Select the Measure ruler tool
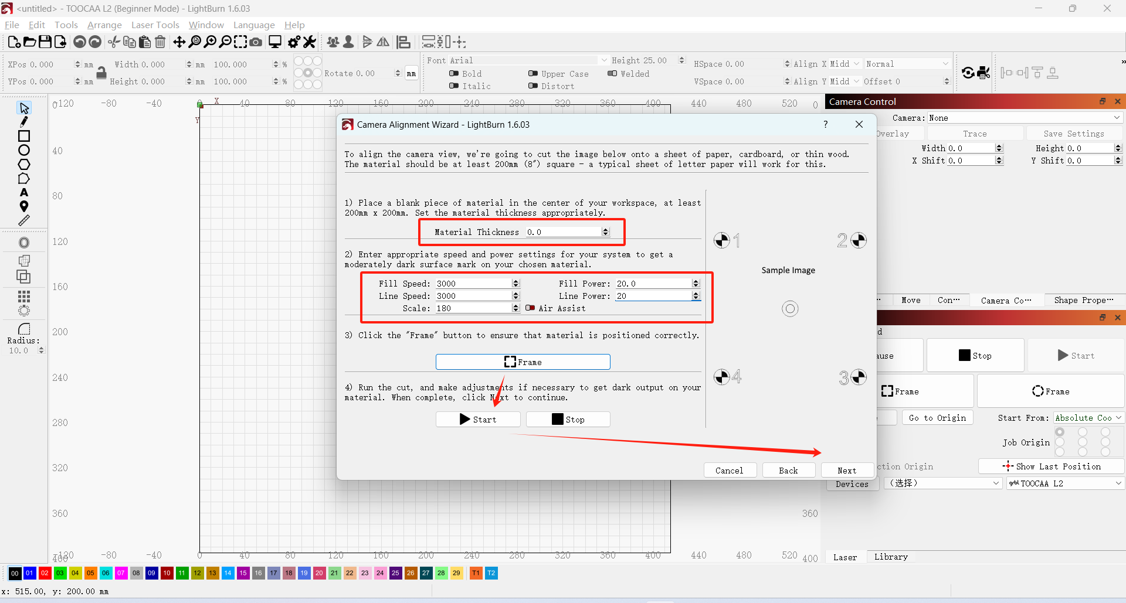Image resolution: width=1126 pixels, height=603 pixels. click(24, 220)
